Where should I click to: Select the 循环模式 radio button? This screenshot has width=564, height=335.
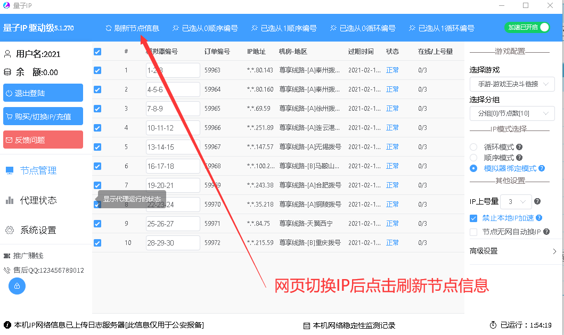click(x=473, y=147)
